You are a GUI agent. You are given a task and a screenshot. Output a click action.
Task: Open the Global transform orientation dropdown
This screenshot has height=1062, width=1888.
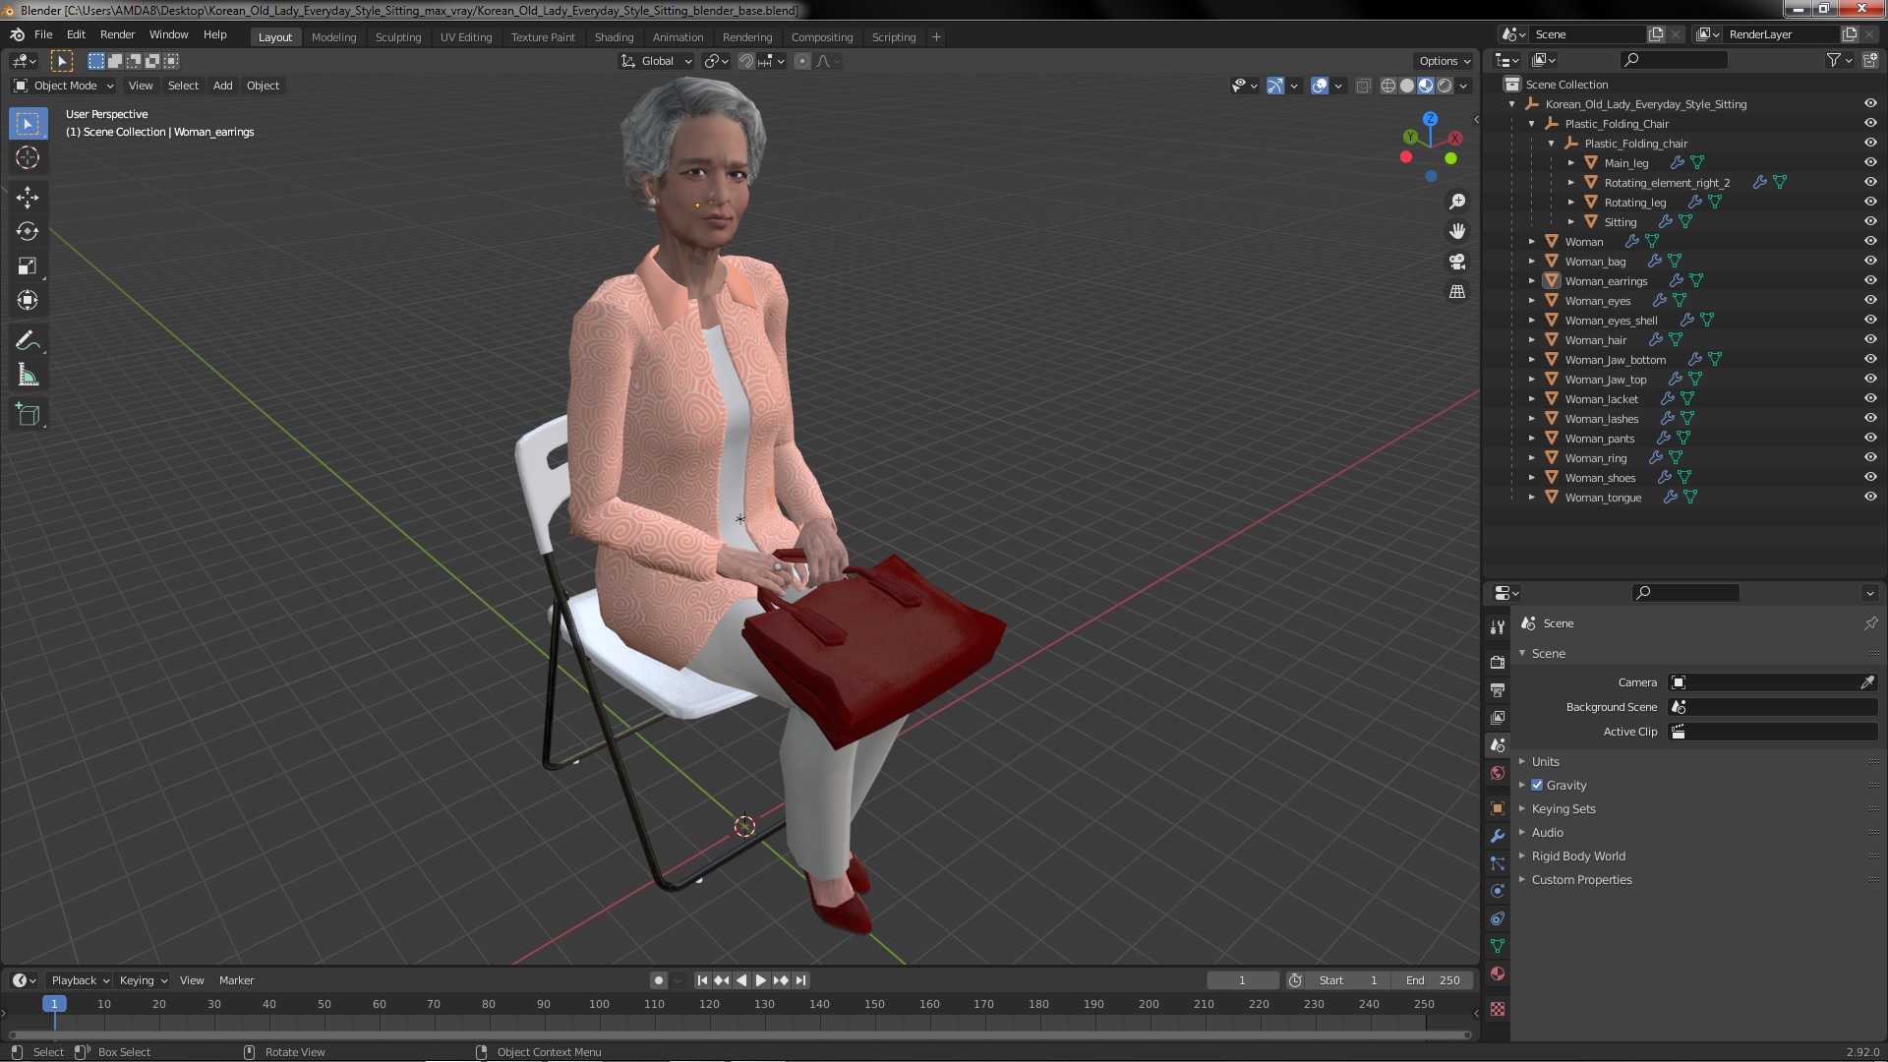(x=657, y=61)
